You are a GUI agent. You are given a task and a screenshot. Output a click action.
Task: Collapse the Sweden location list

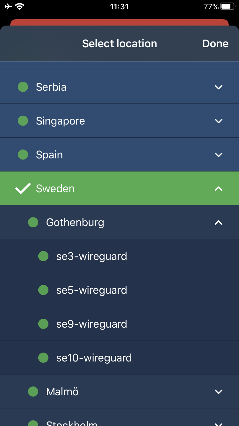[219, 189]
